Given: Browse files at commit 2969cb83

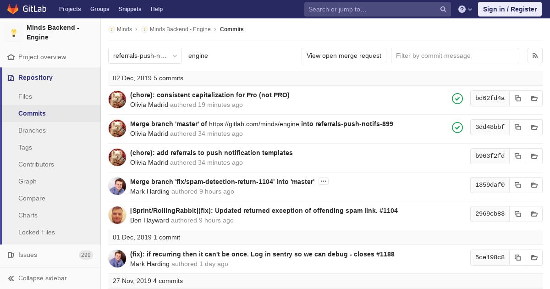Looking at the screenshot, I should pyautogui.click(x=534, y=214).
